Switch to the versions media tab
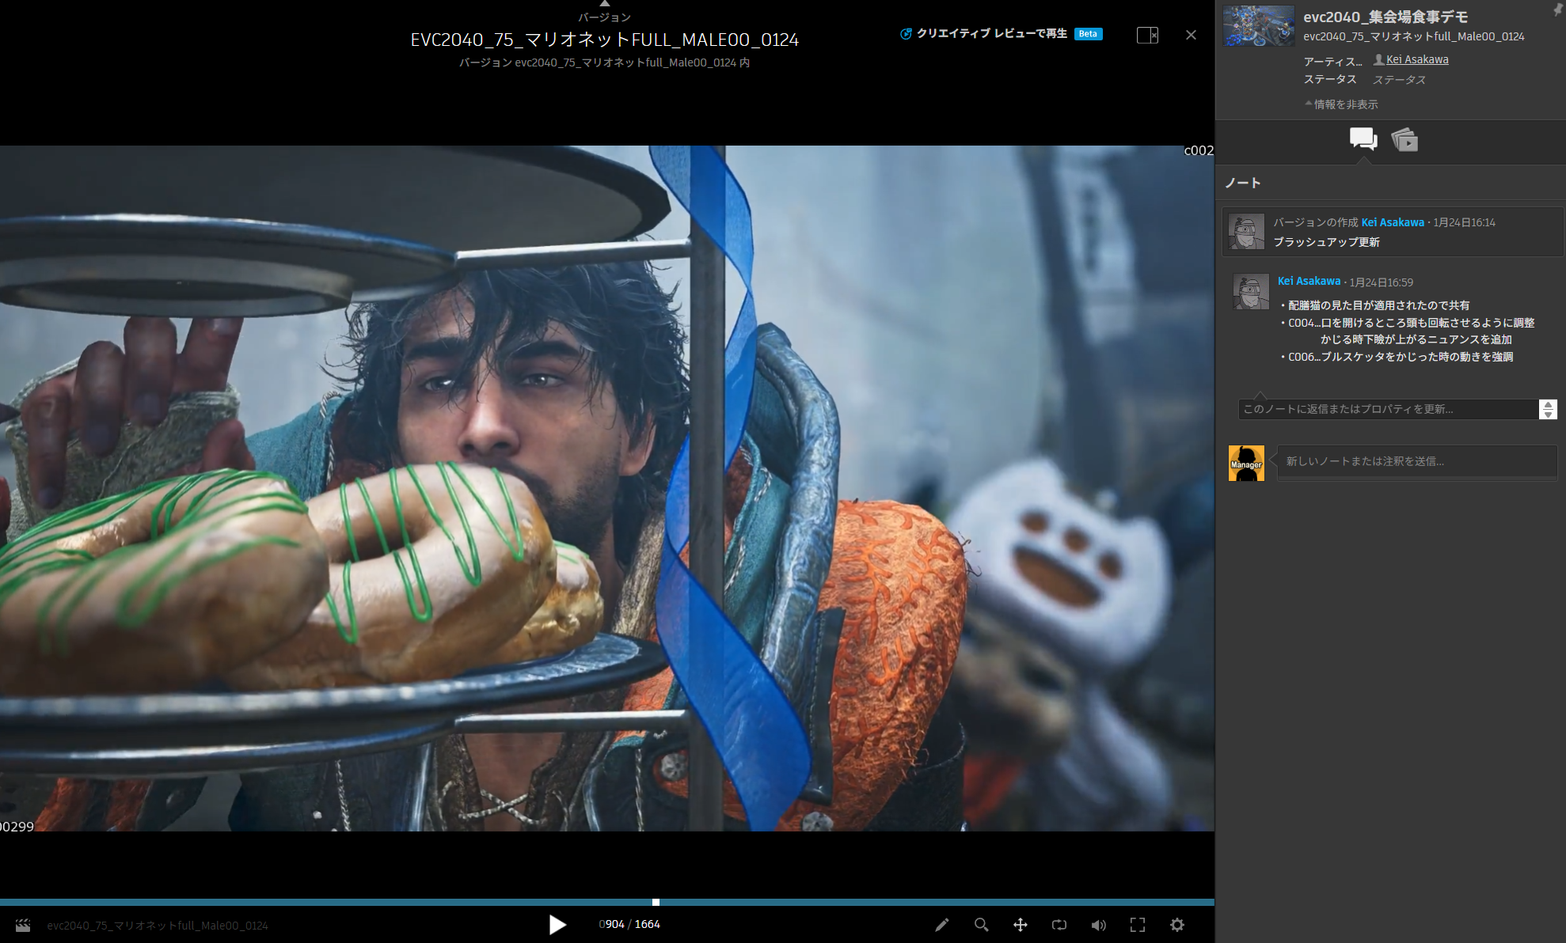 pos(1404,140)
